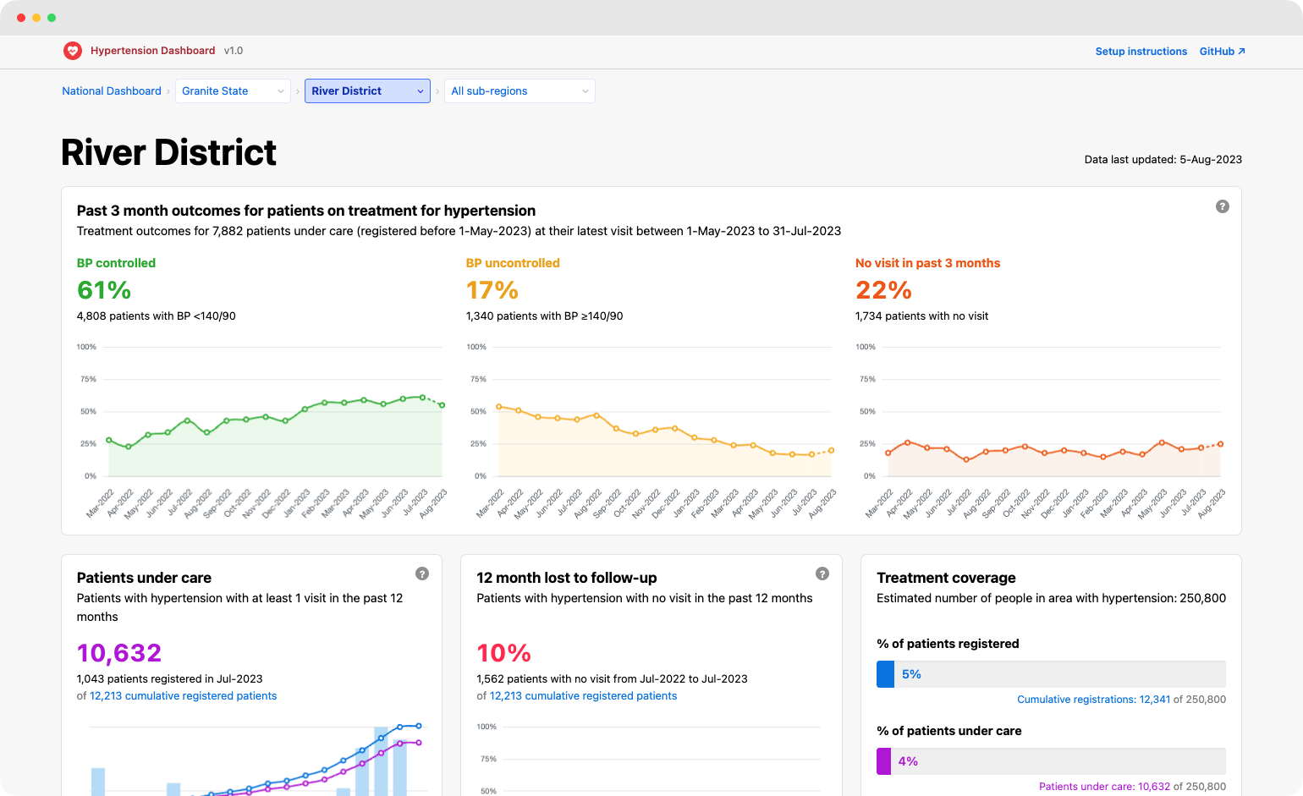This screenshot has width=1303, height=796.
Task: Click the last purple point on Patients under care chart
Action: pos(418,743)
